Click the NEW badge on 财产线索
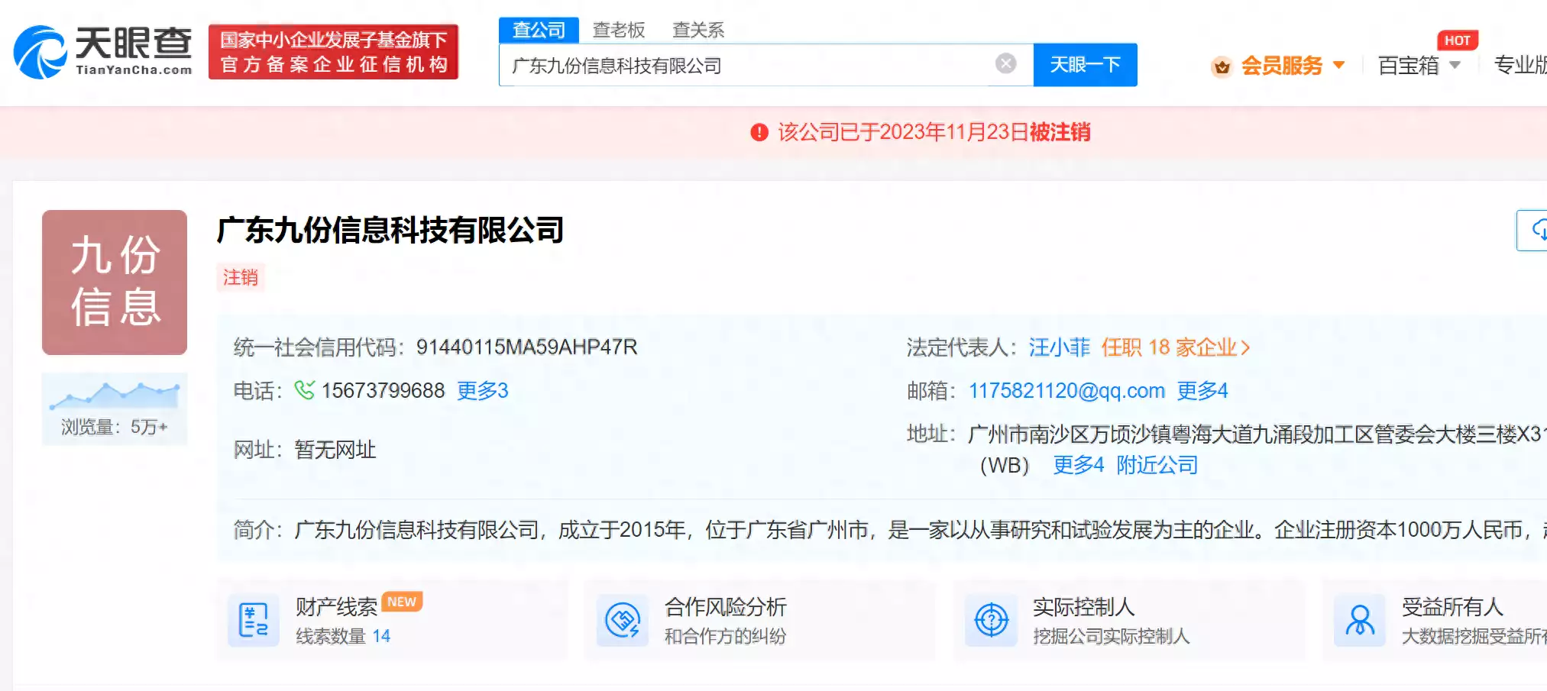The height and width of the screenshot is (691, 1547). (402, 602)
